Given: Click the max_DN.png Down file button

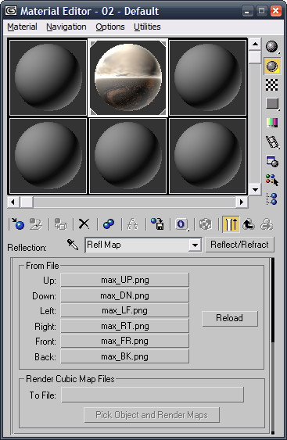Looking at the screenshot, I should pos(125,295).
